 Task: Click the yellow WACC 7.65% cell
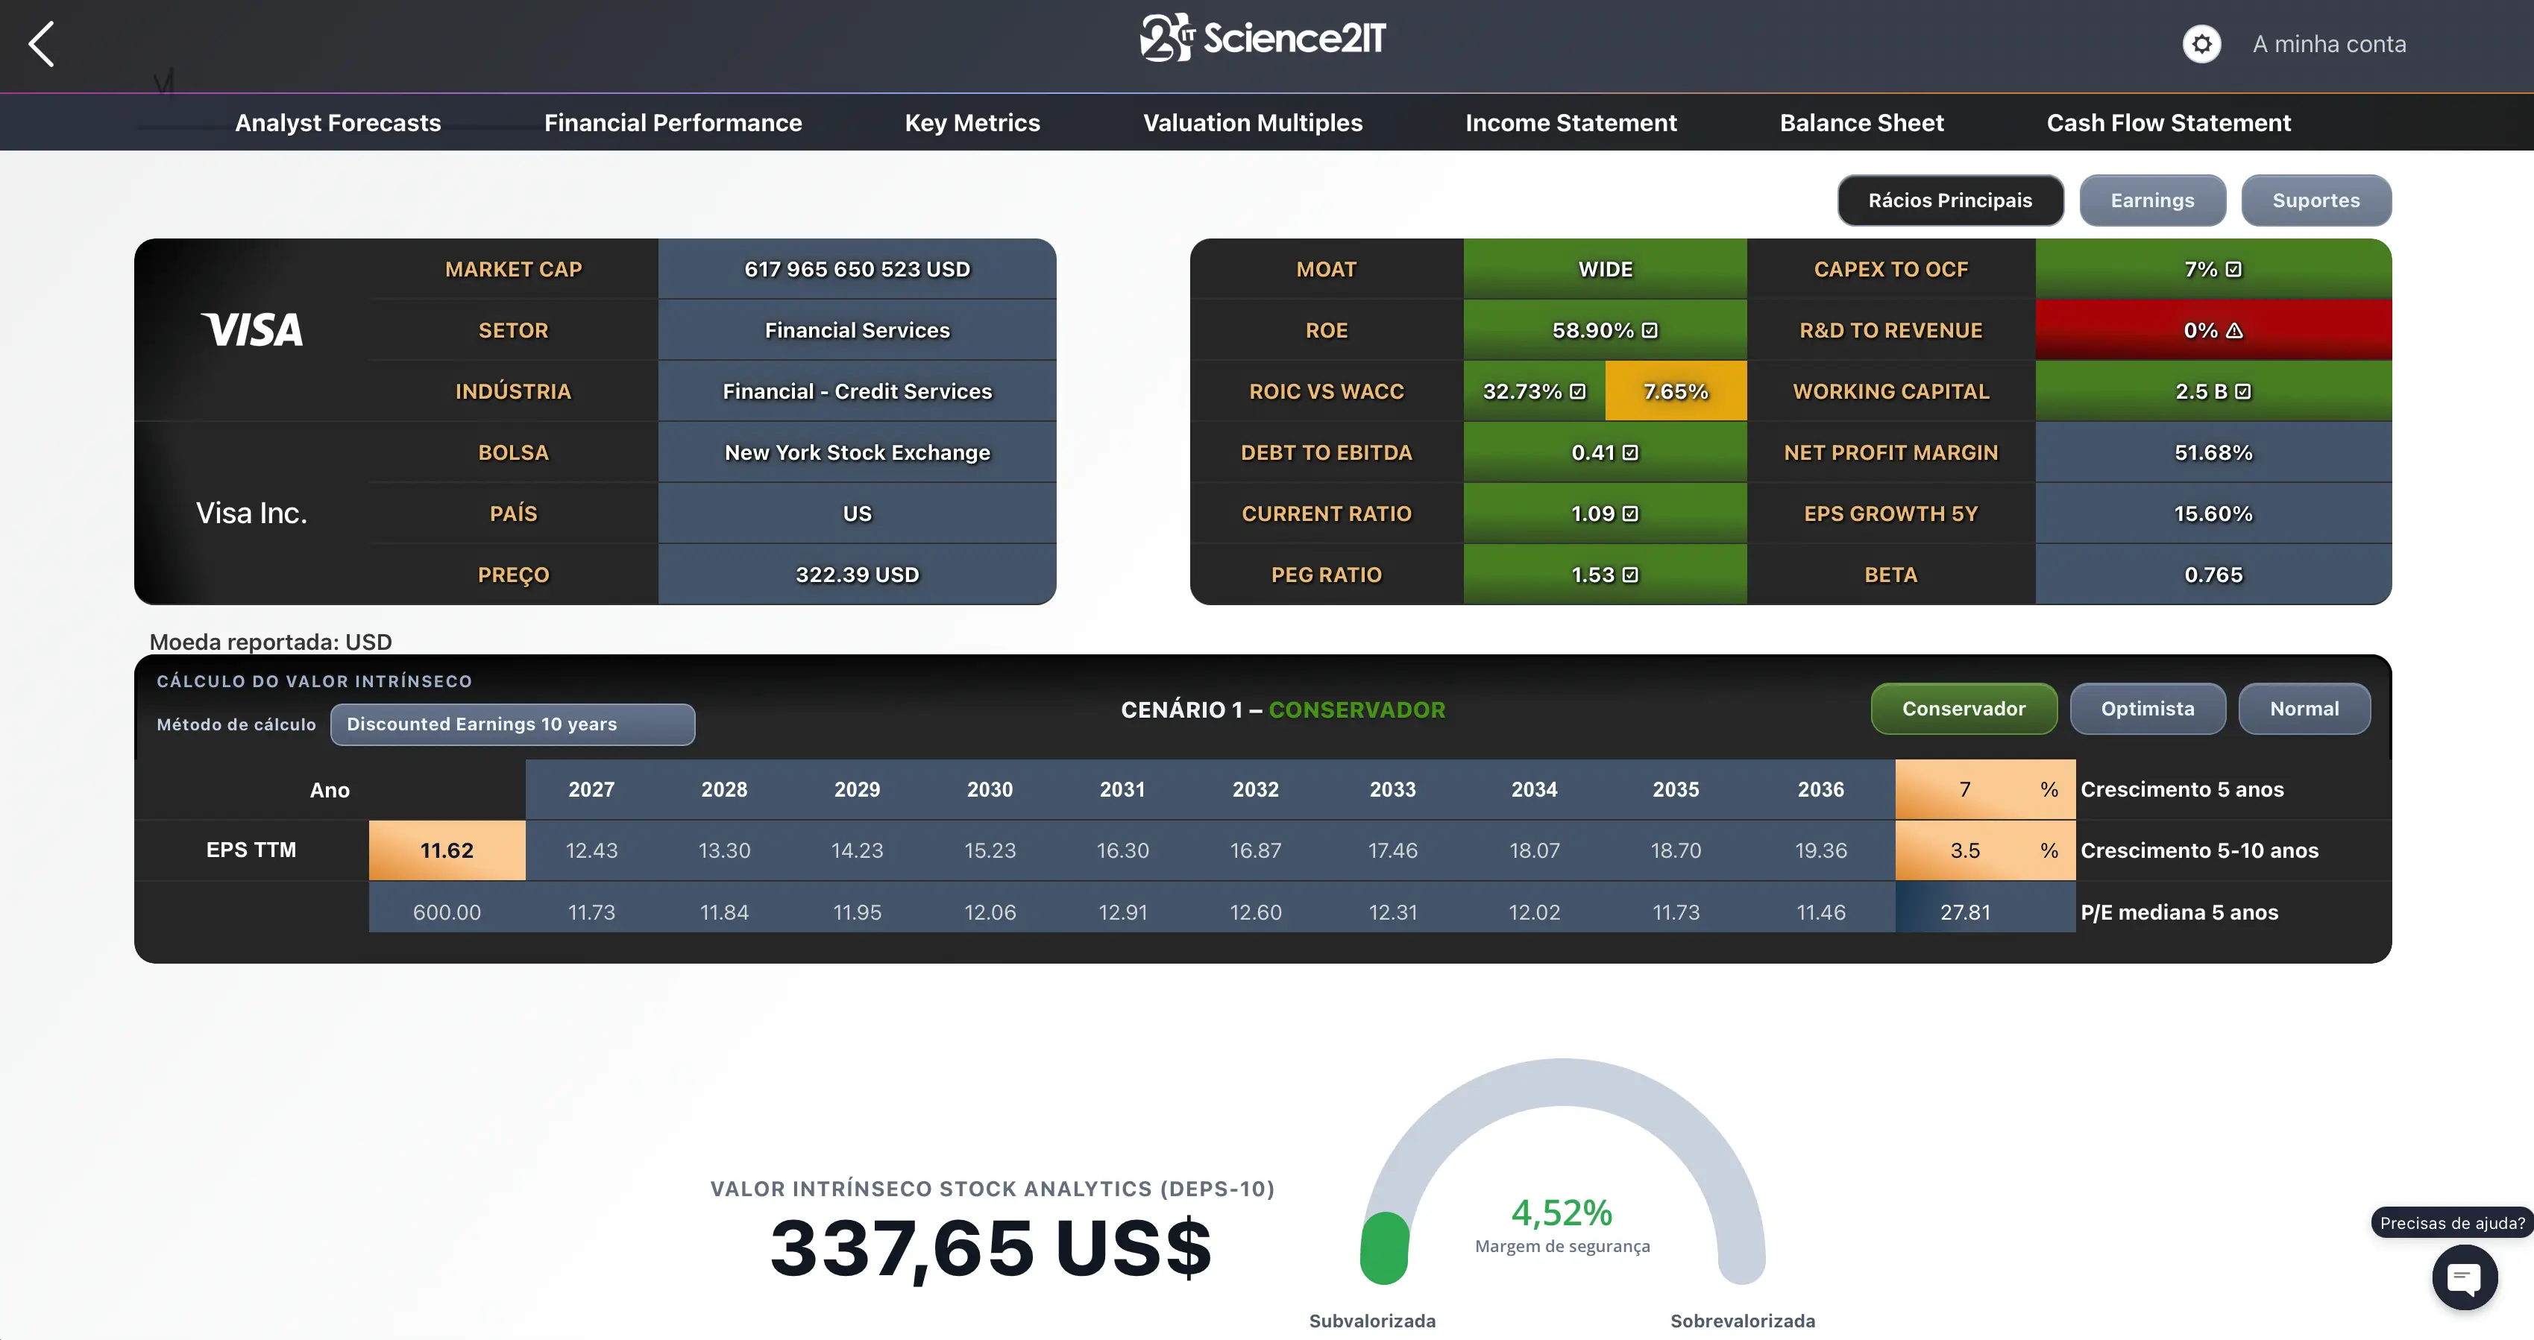coord(1675,391)
